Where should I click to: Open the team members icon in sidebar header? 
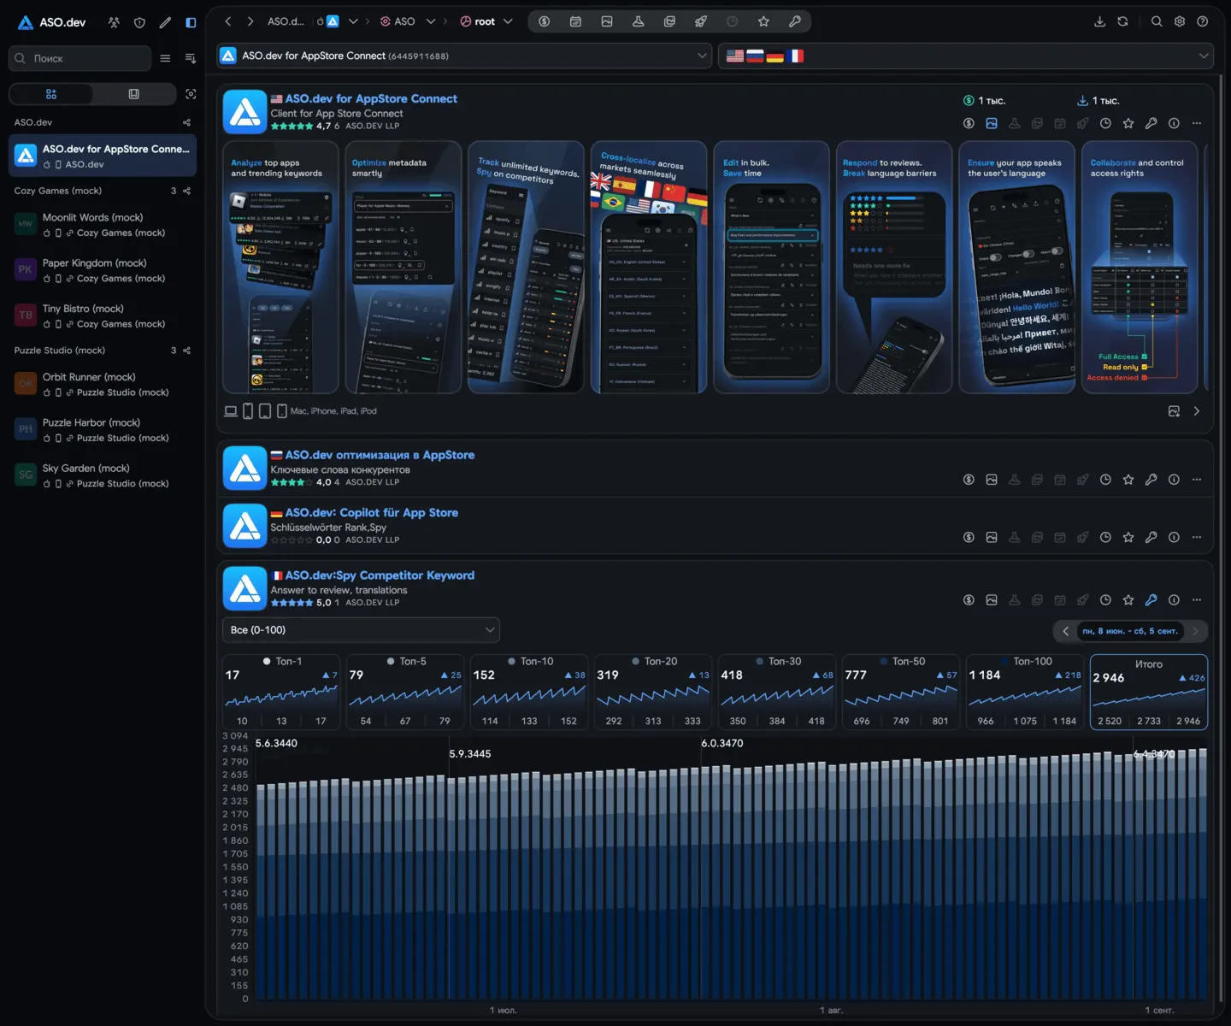pyautogui.click(x=114, y=22)
